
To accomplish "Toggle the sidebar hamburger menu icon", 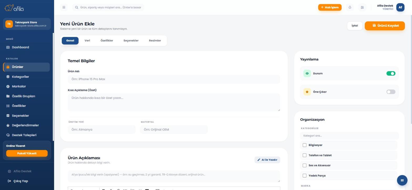I will [64, 7].
